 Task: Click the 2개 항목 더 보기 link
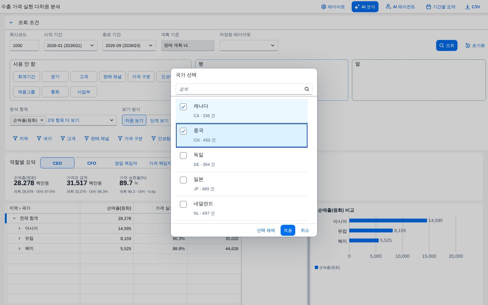click(63, 120)
